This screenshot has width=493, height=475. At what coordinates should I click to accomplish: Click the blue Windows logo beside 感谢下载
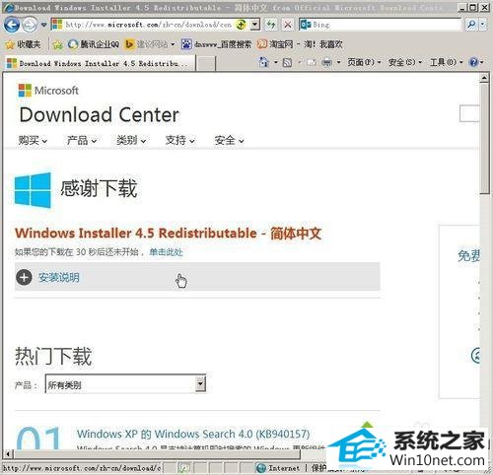tap(33, 190)
